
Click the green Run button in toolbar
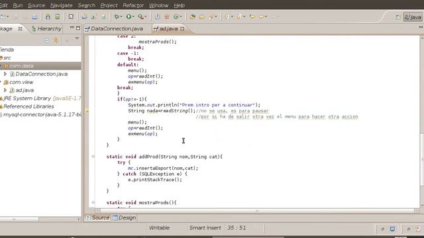tap(129, 17)
